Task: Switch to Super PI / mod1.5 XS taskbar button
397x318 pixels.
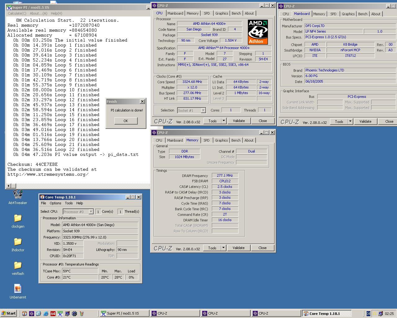Action: (x=124, y=314)
